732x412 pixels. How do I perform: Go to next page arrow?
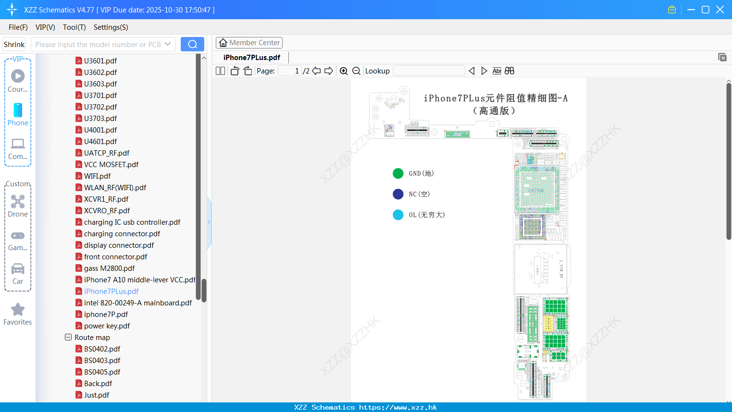click(329, 71)
